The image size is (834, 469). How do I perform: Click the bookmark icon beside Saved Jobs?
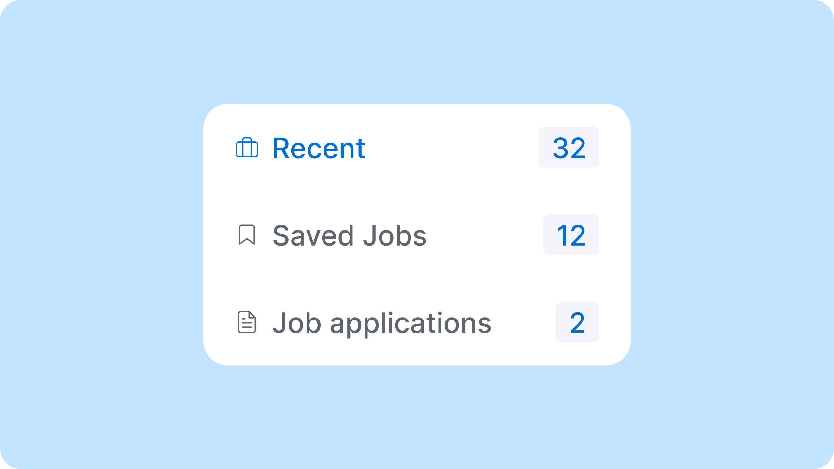pyautogui.click(x=247, y=235)
